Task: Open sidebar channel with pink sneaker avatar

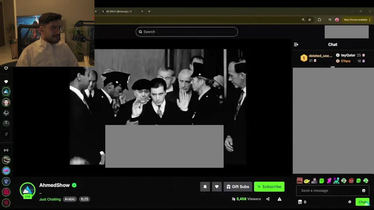Action: (6, 171)
